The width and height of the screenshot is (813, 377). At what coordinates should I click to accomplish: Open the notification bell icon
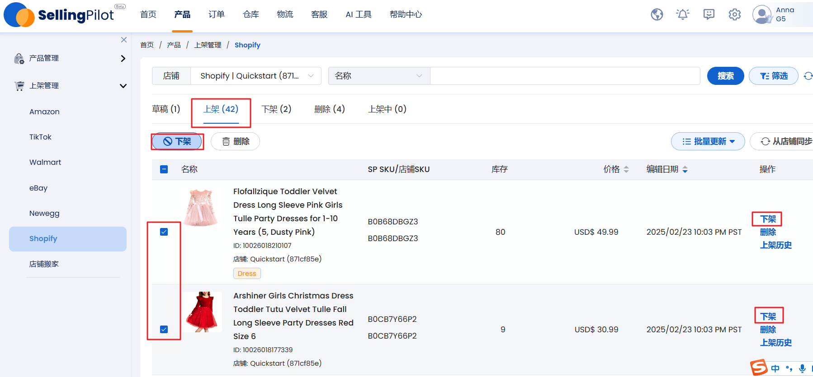tap(682, 14)
